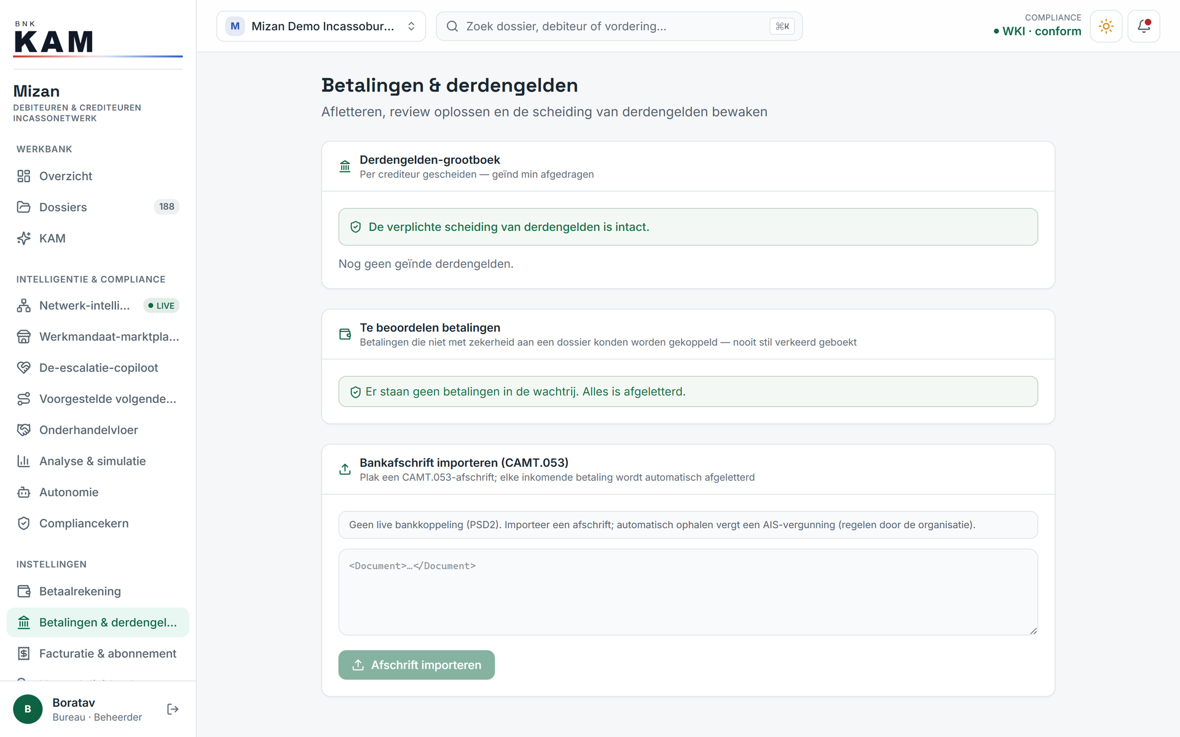
Task: Open Overzicht in the sidebar
Action: tap(98, 176)
